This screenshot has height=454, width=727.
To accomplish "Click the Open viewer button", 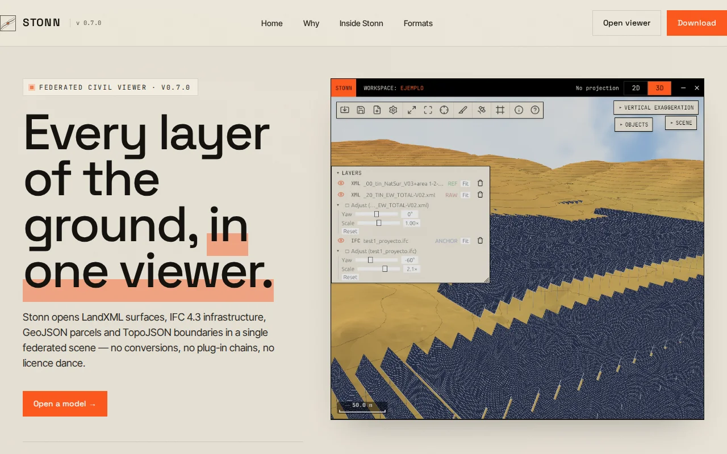I will coord(626,23).
